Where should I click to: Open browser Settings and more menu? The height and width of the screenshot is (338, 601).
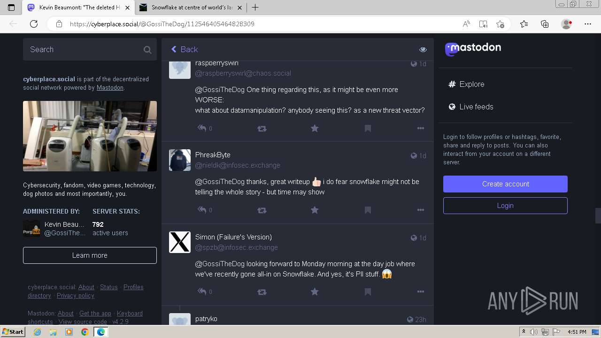[588, 24]
